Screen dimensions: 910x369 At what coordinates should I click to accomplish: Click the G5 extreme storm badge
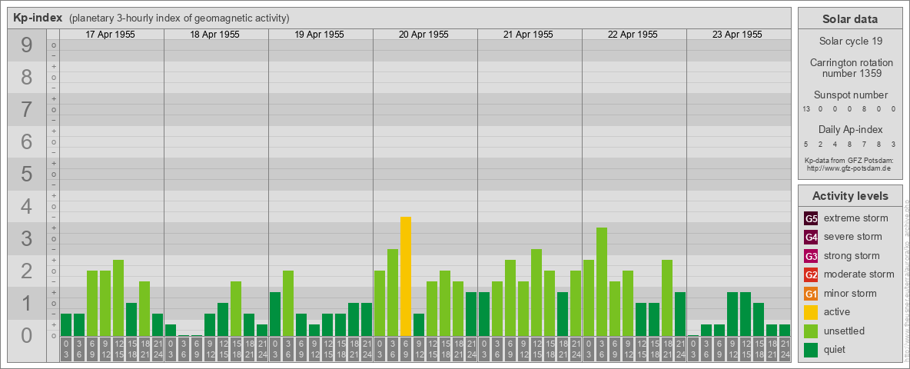coord(811,218)
